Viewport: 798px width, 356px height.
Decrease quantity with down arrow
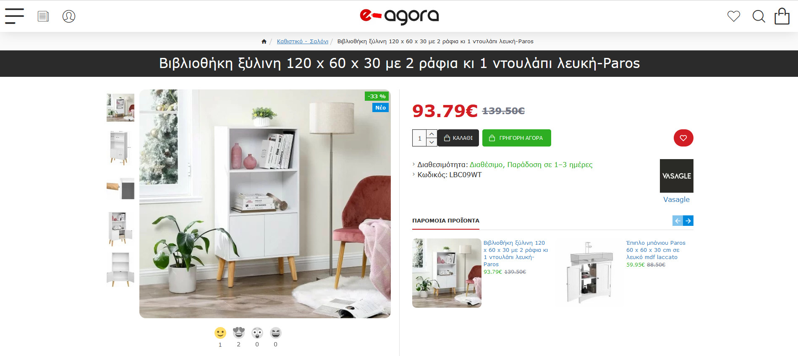coord(432,142)
